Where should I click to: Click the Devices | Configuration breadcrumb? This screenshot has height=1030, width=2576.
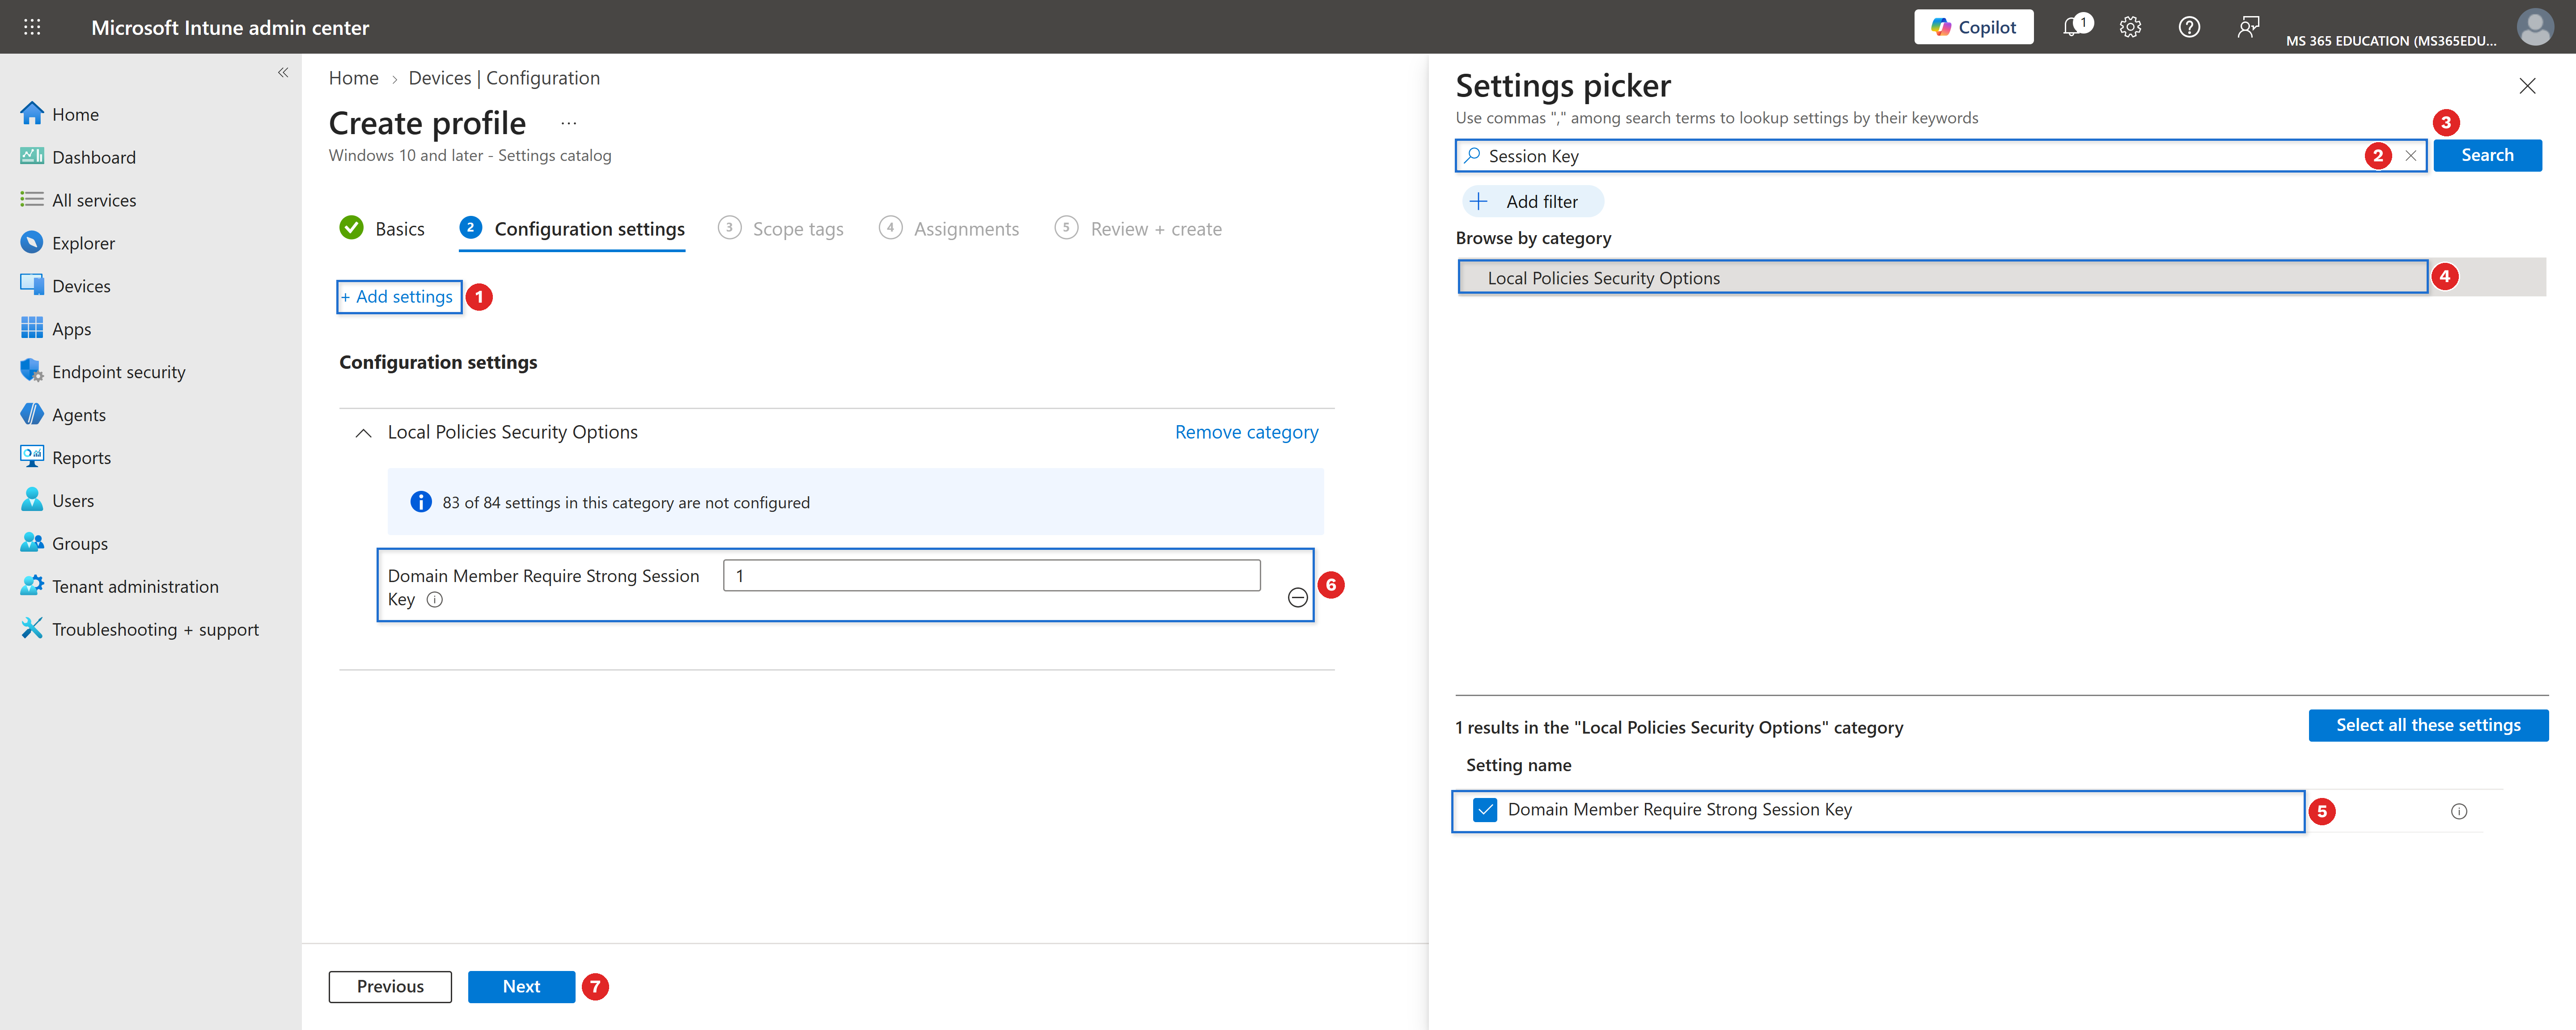click(504, 78)
